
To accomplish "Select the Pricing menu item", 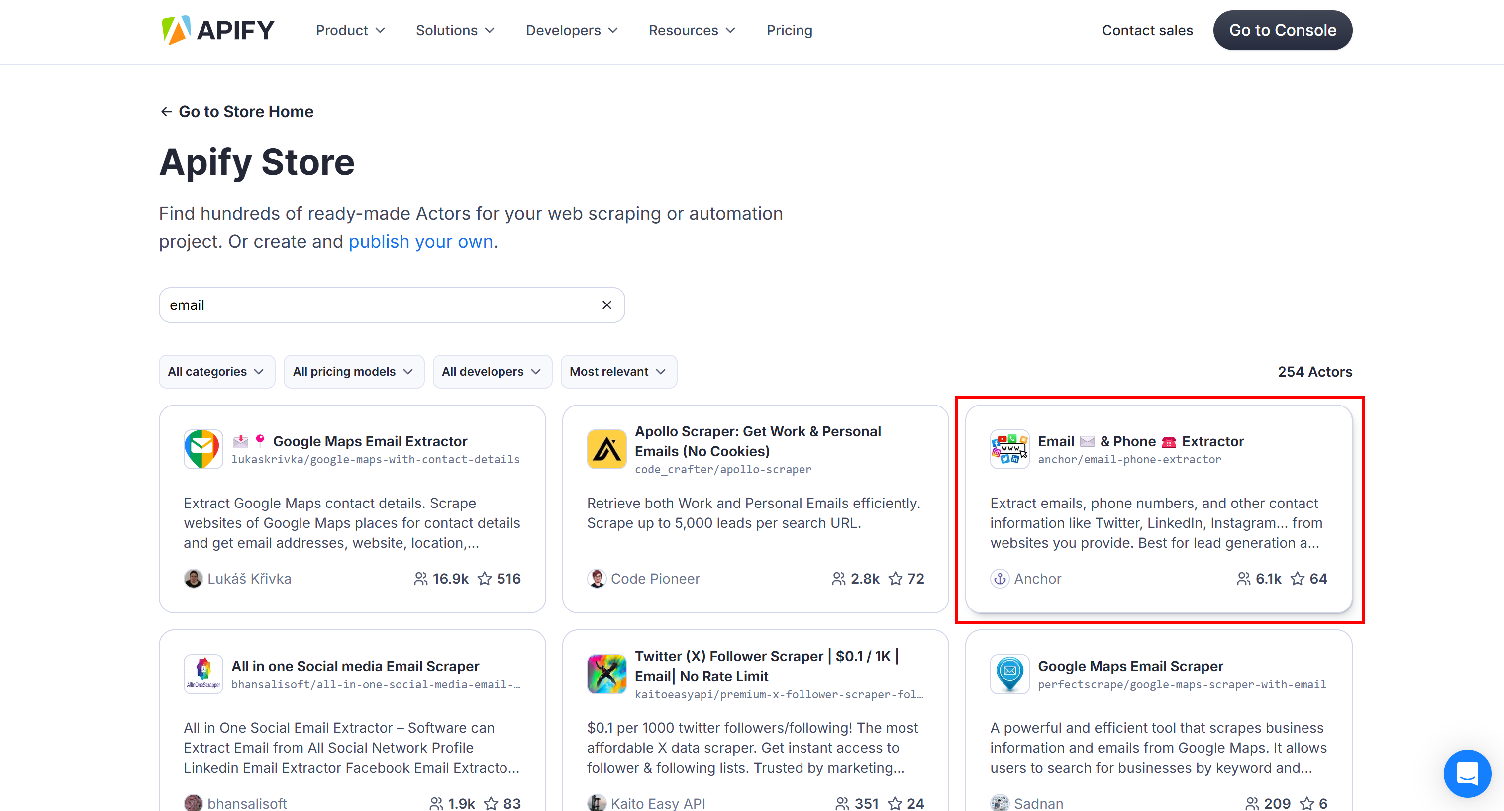I will click(790, 30).
